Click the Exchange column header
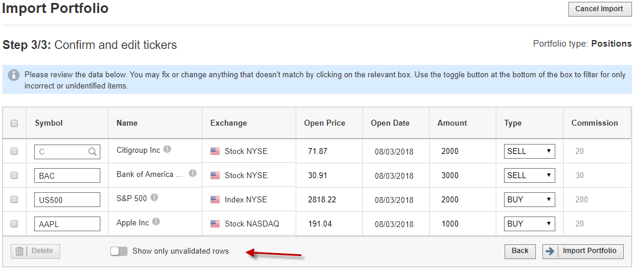The width and height of the screenshot is (635, 269). pos(228,123)
